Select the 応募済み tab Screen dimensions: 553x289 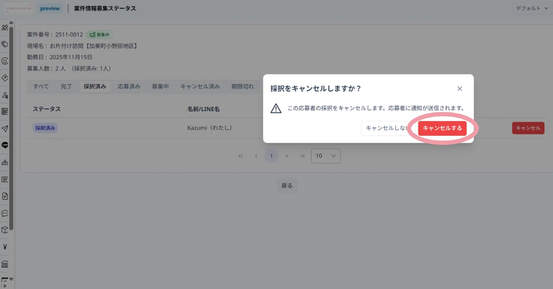click(129, 86)
